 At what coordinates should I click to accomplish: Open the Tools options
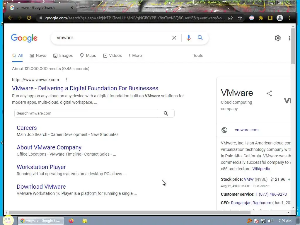point(198,55)
